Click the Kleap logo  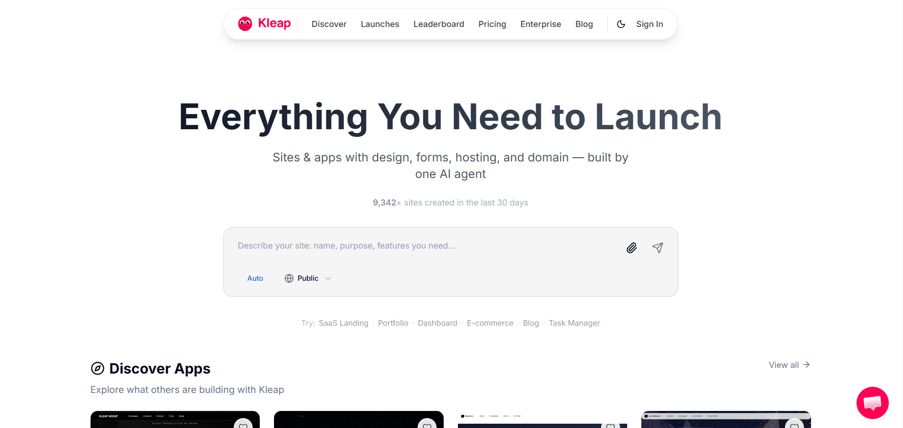(264, 24)
